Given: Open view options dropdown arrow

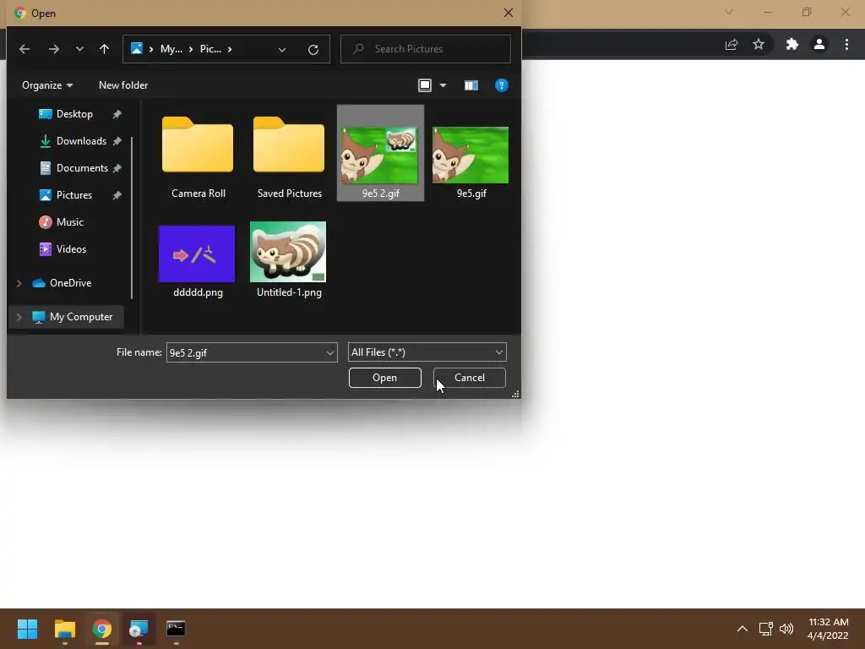Looking at the screenshot, I should coord(443,85).
